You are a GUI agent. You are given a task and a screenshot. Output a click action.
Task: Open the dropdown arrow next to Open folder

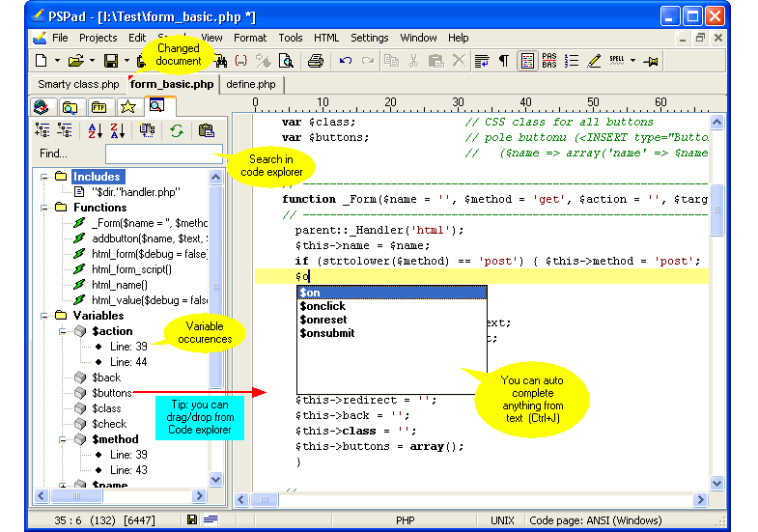pos(92,61)
